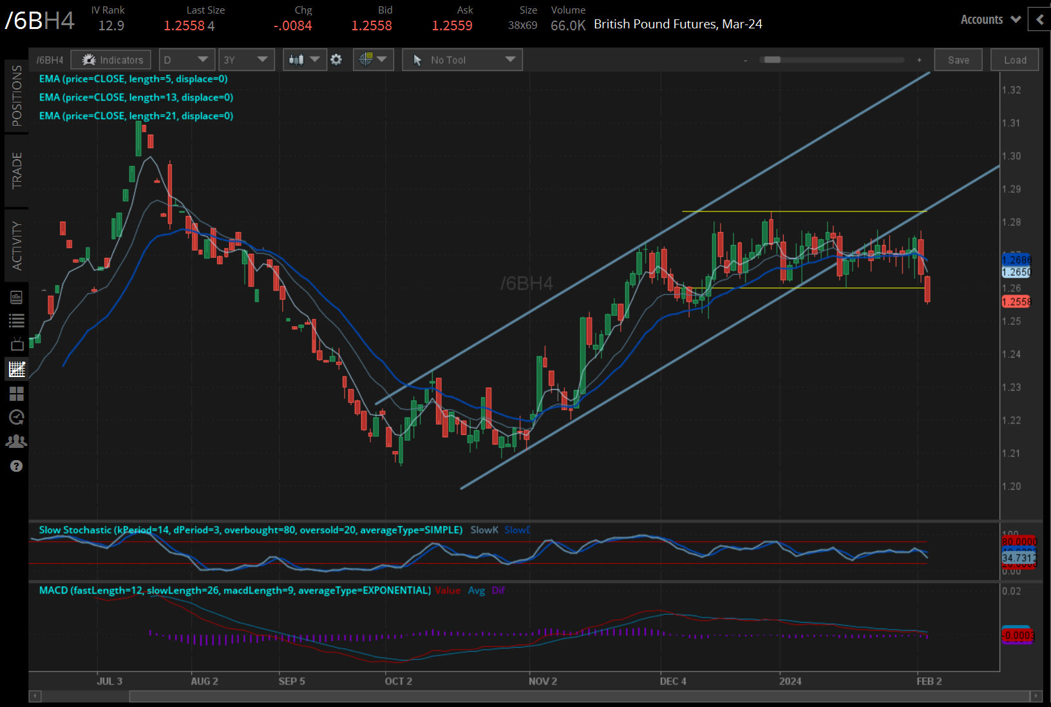Click the Save button

point(958,59)
